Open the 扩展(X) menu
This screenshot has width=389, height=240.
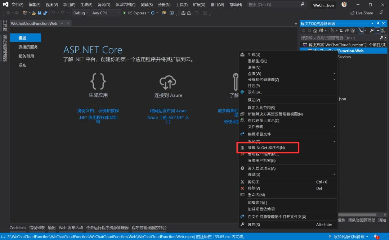pos(199,4)
